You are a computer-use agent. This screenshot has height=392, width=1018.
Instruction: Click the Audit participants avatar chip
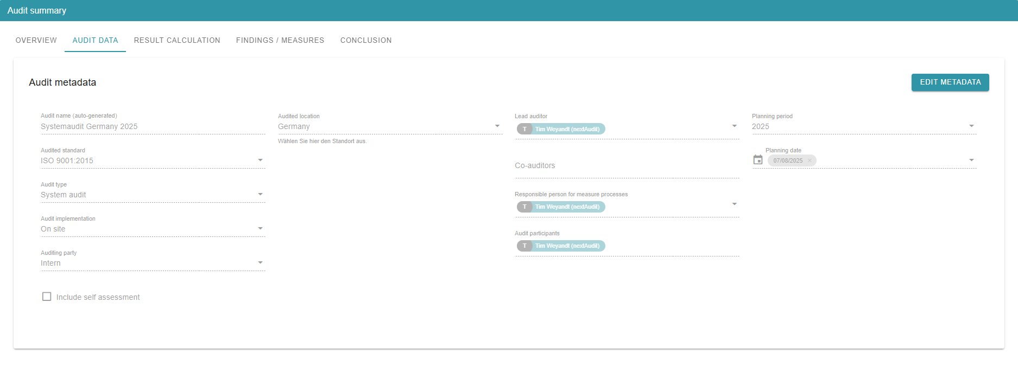pyautogui.click(x=524, y=246)
